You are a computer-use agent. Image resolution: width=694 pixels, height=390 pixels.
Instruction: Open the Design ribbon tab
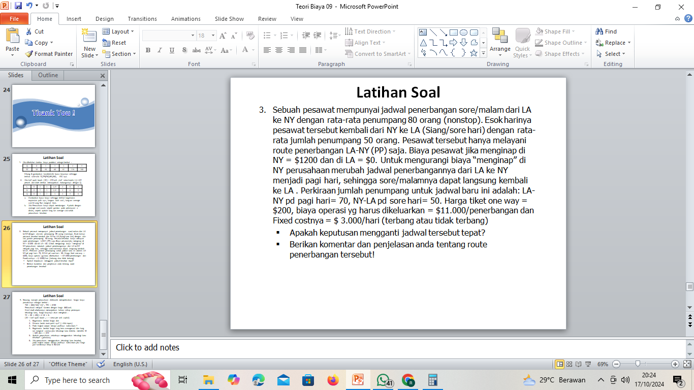pyautogui.click(x=105, y=19)
